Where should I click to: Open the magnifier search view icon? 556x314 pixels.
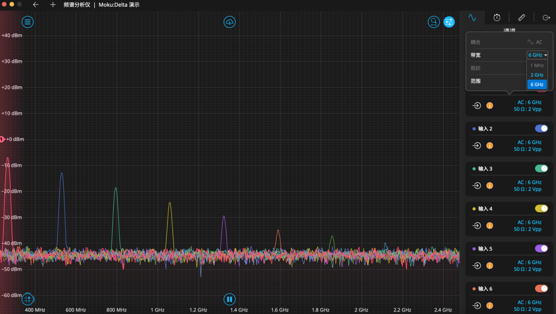pos(433,22)
